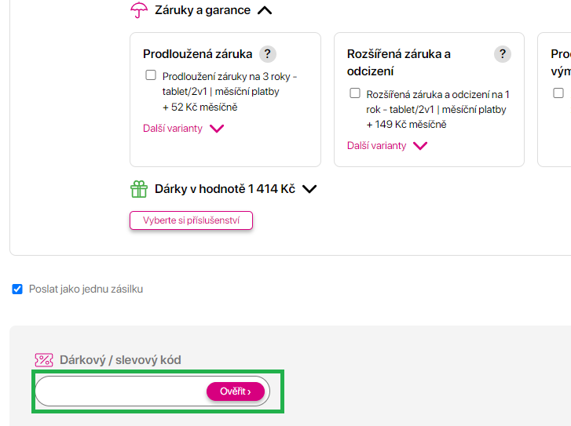
Task: Expand the Dárky v hodnotě section
Action: click(x=309, y=189)
